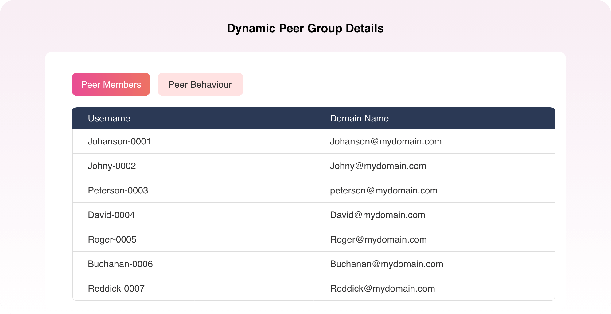Click the Roger@mydomain.com email entry
This screenshot has height=314, width=611.
378,239
